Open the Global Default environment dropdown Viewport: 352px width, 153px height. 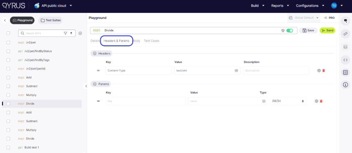click(x=304, y=18)
